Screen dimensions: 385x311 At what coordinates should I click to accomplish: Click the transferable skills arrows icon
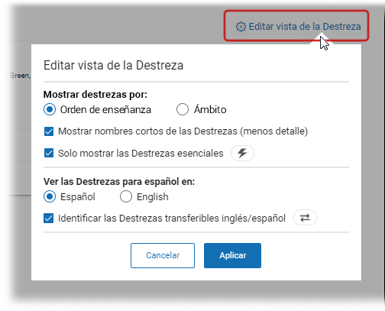click(305, 218)
